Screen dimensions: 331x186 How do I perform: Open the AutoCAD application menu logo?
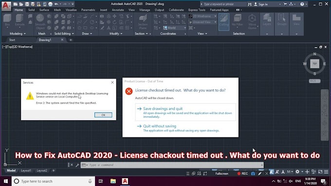(6, 6)
